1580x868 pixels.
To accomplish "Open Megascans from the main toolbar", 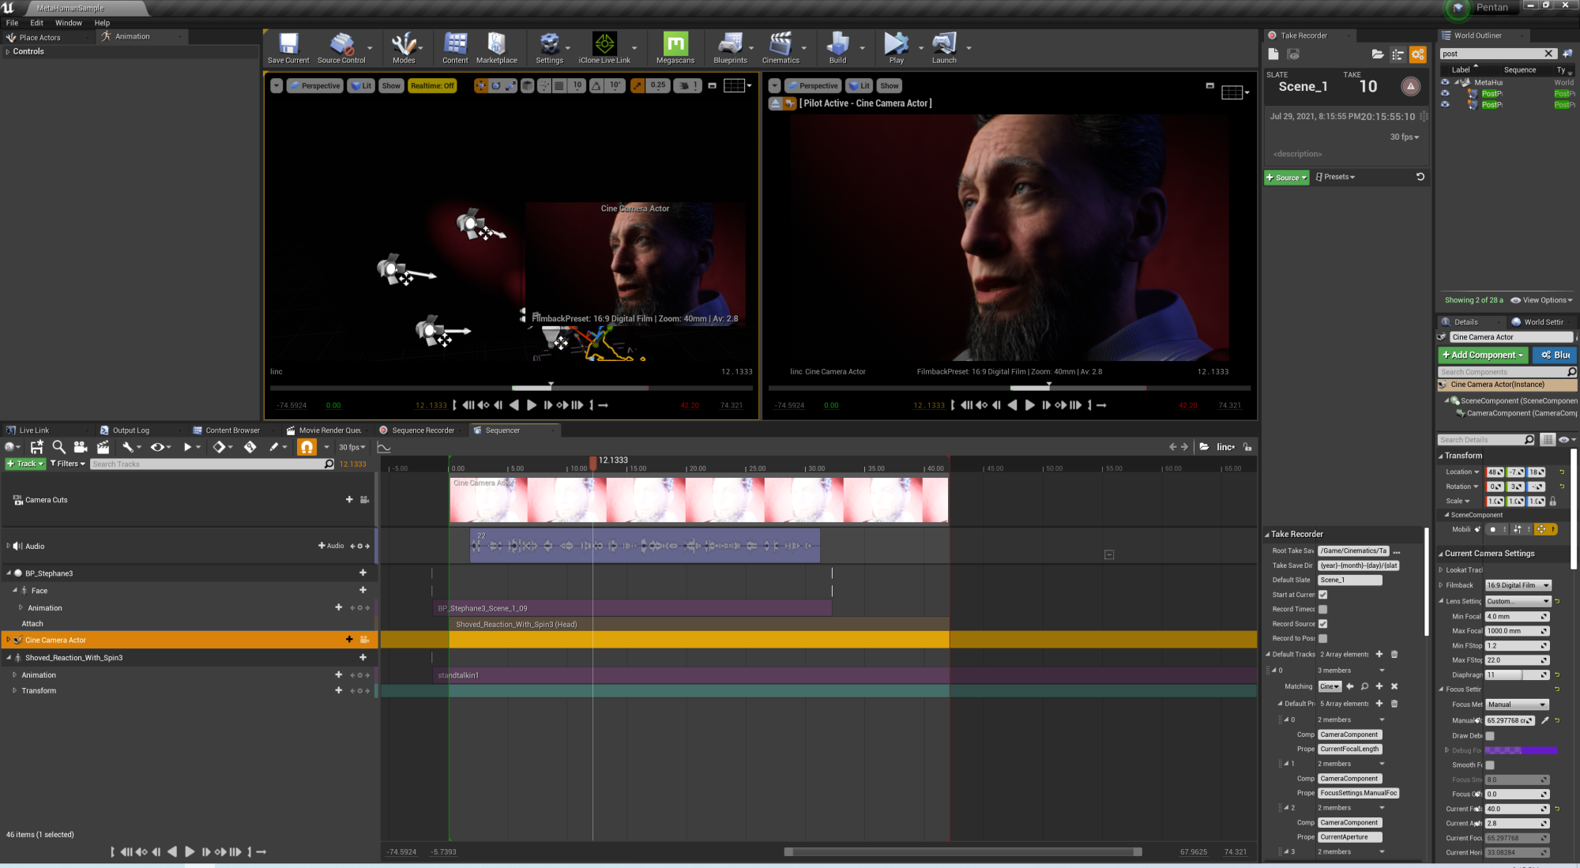I will click(675, 48).
